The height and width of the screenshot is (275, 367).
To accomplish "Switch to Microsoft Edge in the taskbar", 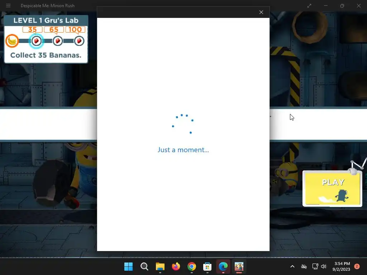I will (x=223, y=266).
